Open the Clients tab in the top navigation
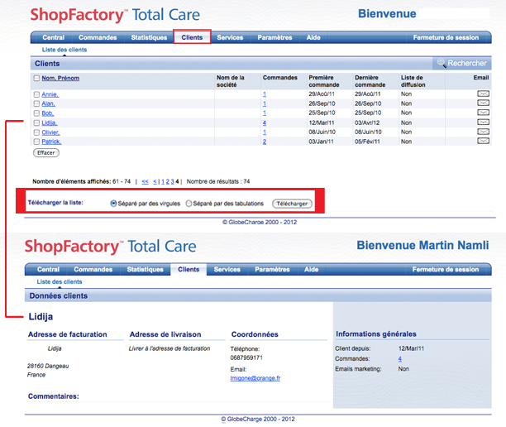 coord(192,37)
